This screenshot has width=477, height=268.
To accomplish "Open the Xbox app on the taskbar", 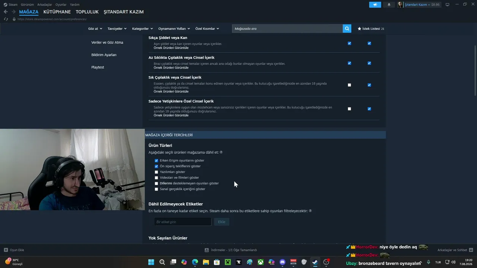I will click(x=260, y=262).
